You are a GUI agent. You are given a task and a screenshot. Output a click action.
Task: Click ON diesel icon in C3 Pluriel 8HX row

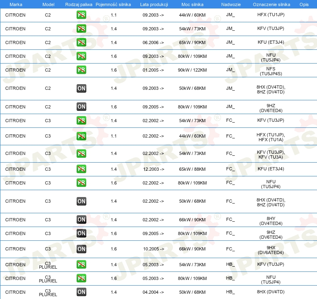81,292
